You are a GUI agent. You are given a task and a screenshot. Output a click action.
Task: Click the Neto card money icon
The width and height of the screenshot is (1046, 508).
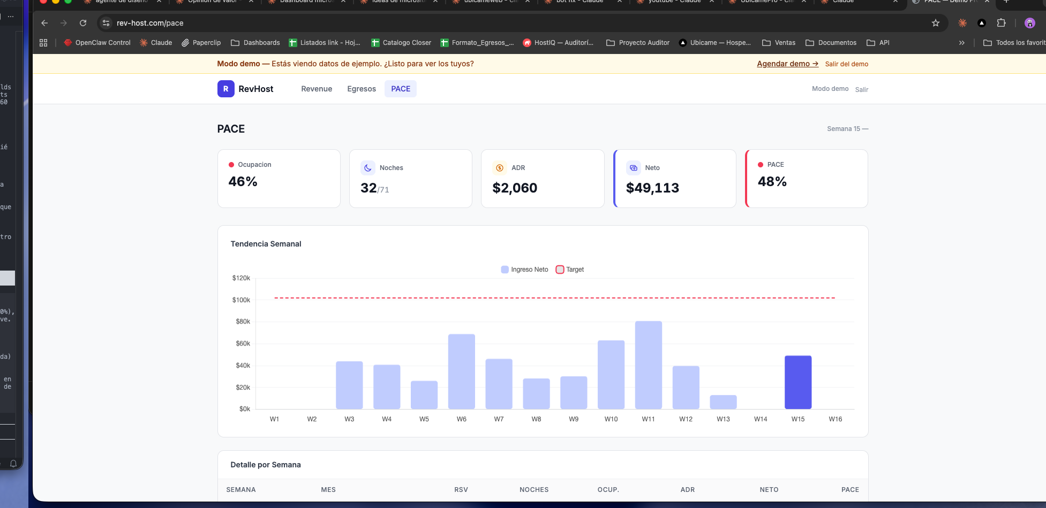tap(634, 168)
